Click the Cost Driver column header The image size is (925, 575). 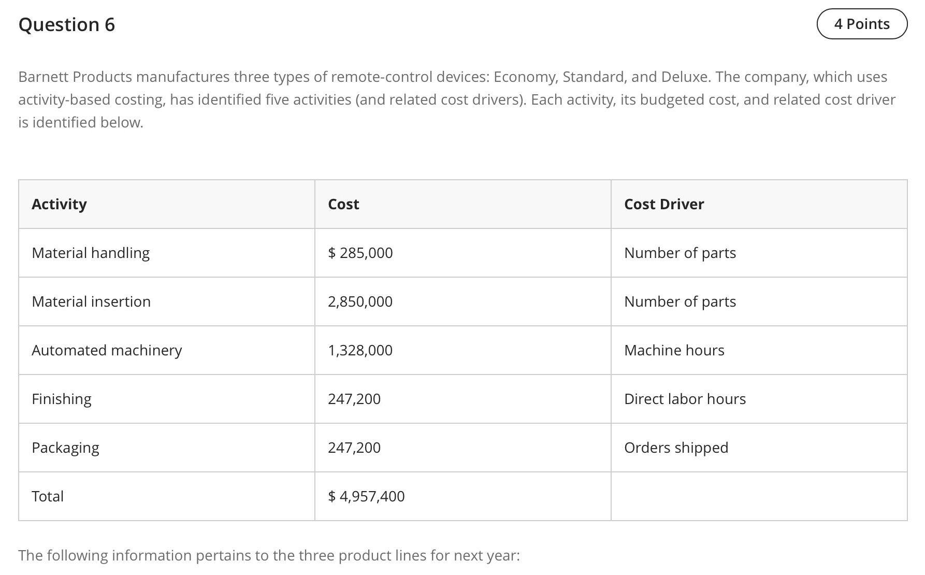[x=759, y=204]
